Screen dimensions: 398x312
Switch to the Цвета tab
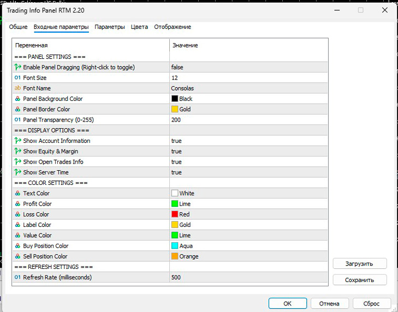click(x=139, y=27)
